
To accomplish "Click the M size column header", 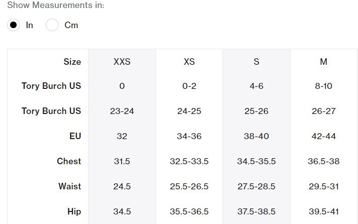I will tap(324, 62).
